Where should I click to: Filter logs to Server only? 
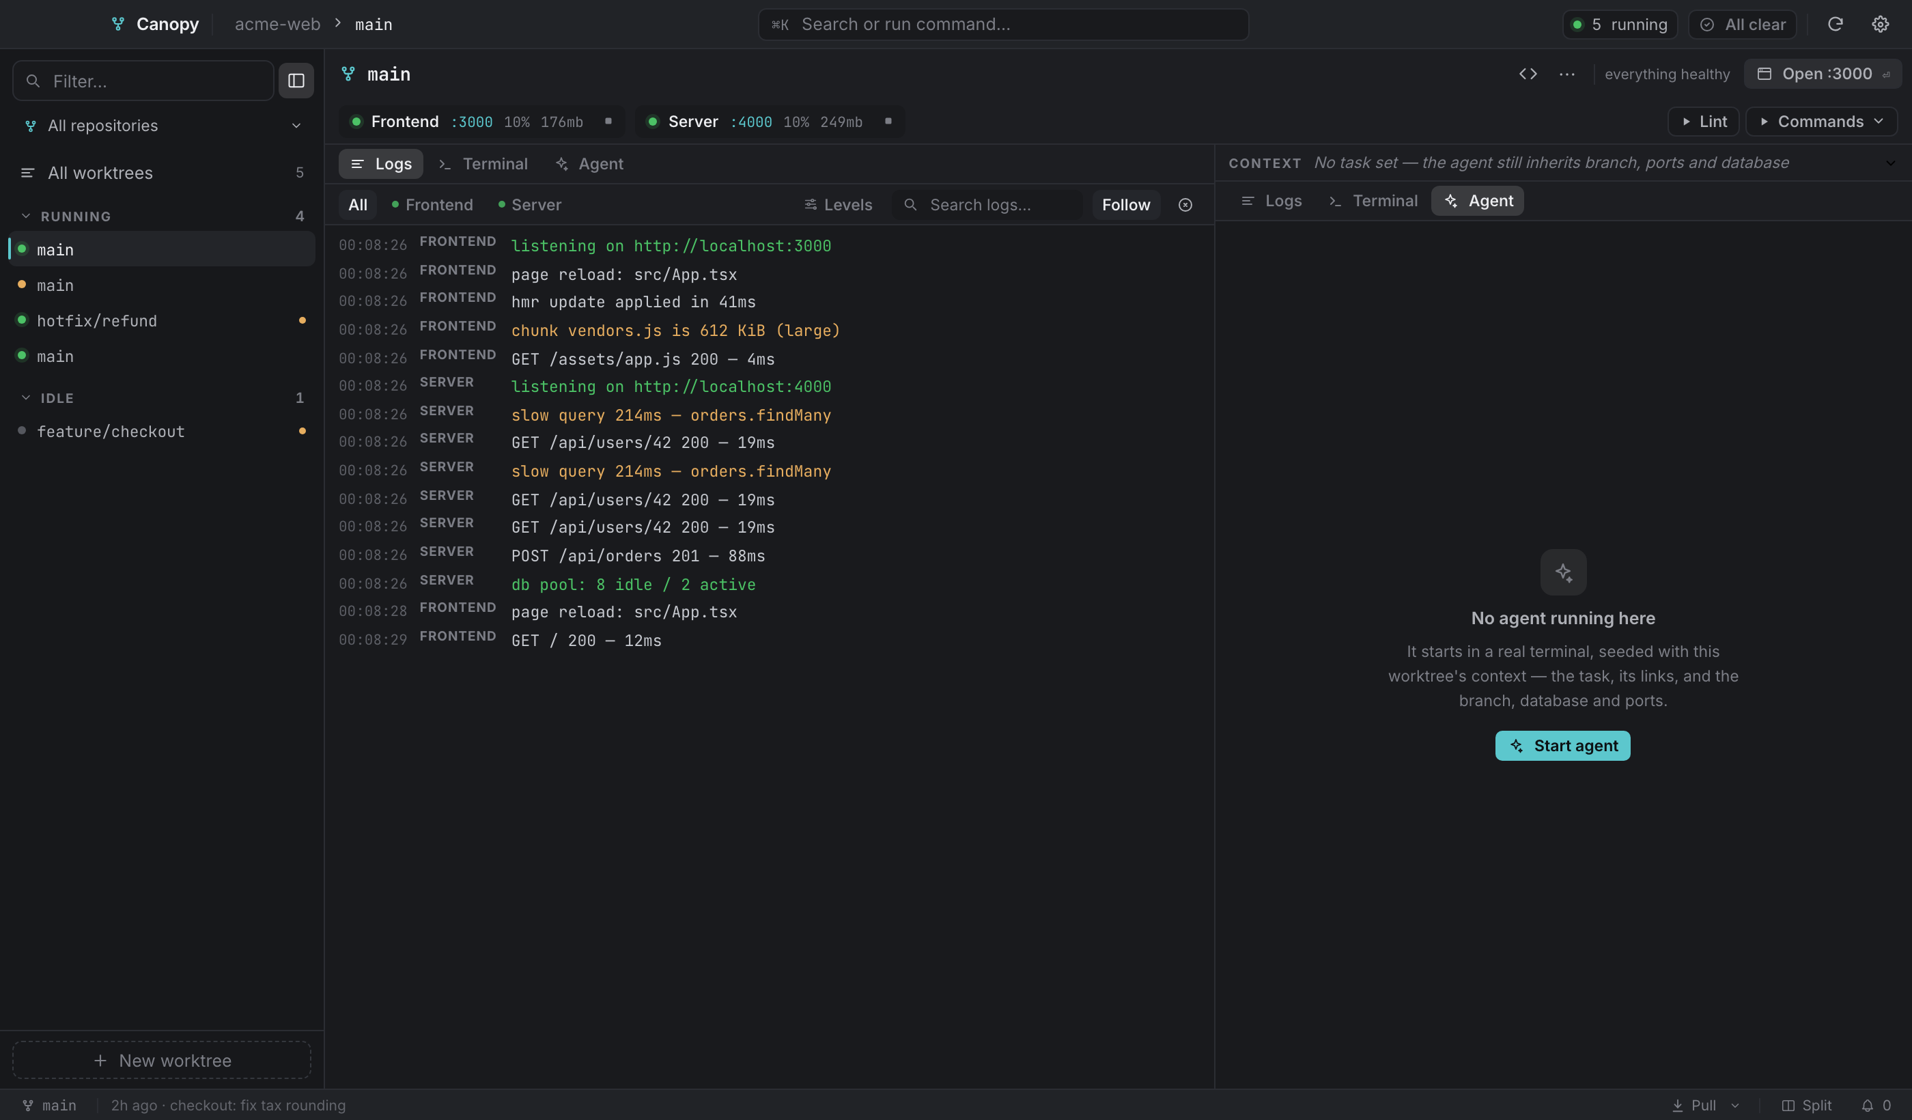point(530,205)
